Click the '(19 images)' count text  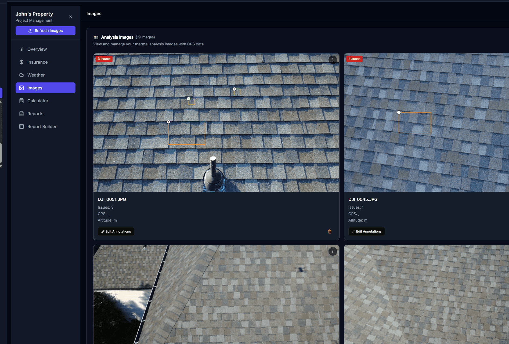coord(145,37)
